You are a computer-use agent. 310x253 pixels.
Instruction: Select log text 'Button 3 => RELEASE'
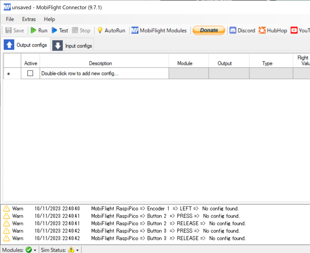(173, 238)
